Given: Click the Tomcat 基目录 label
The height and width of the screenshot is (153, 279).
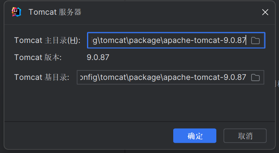Looking at the screenshot, I should click(42, 77).
